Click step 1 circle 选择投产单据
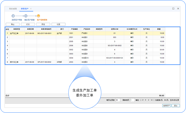This screenshot has width=186, height=113. (13, 16)
